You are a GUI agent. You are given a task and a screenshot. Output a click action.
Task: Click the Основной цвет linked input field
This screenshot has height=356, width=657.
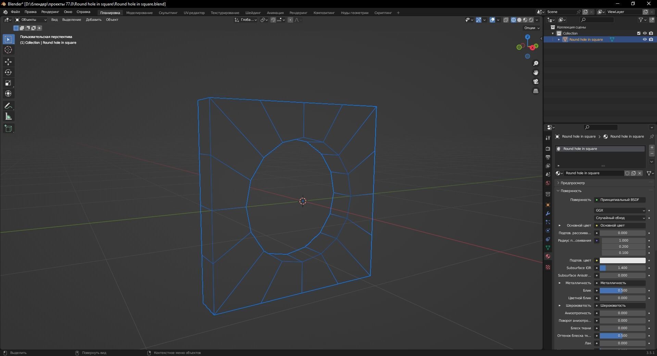tap(620, 226)
